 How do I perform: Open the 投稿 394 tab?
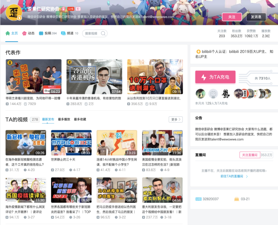48,33
